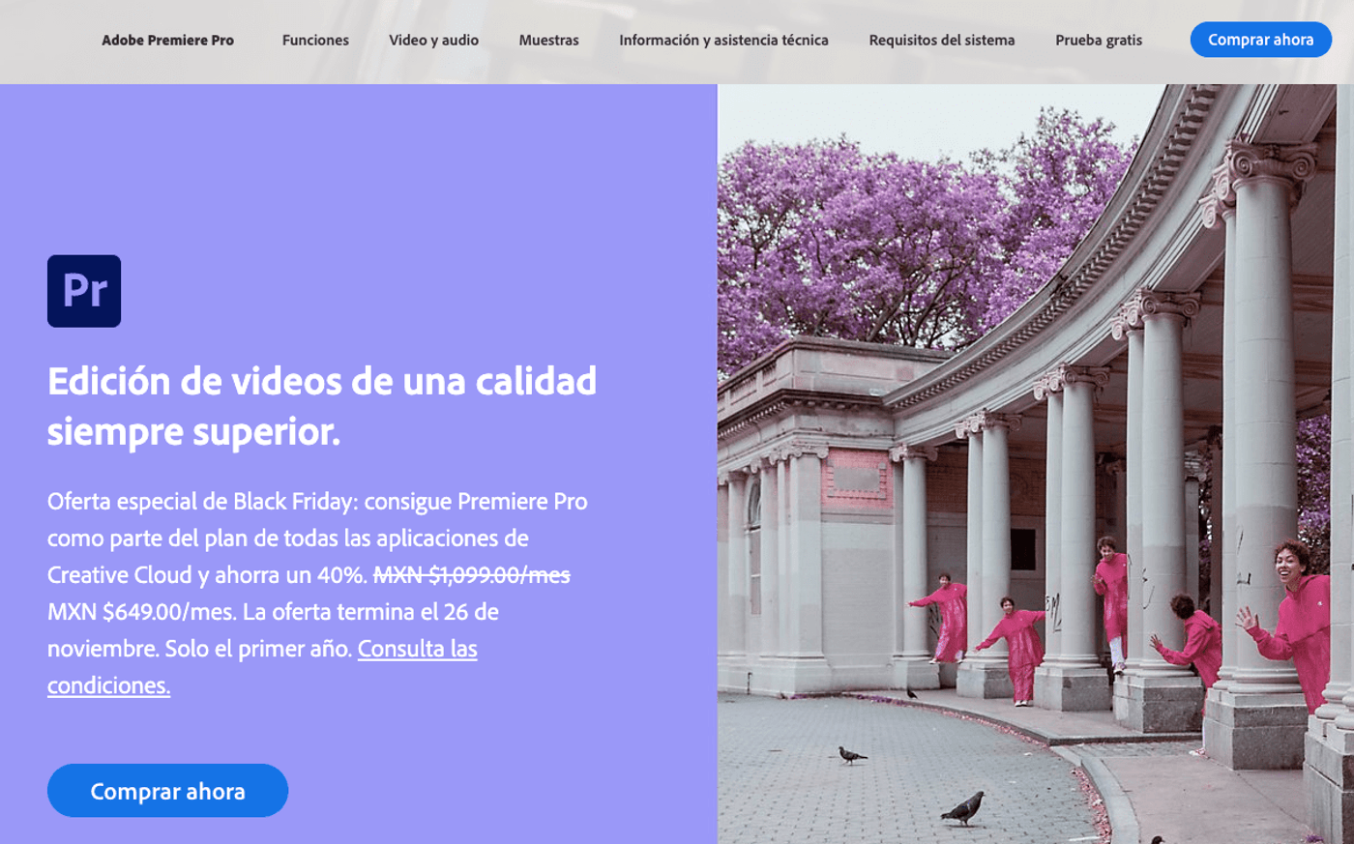
Task: Select "Adobe Premiere Pro" in the navigation bar
Action: pyautogui.click(x=167, y=41)
